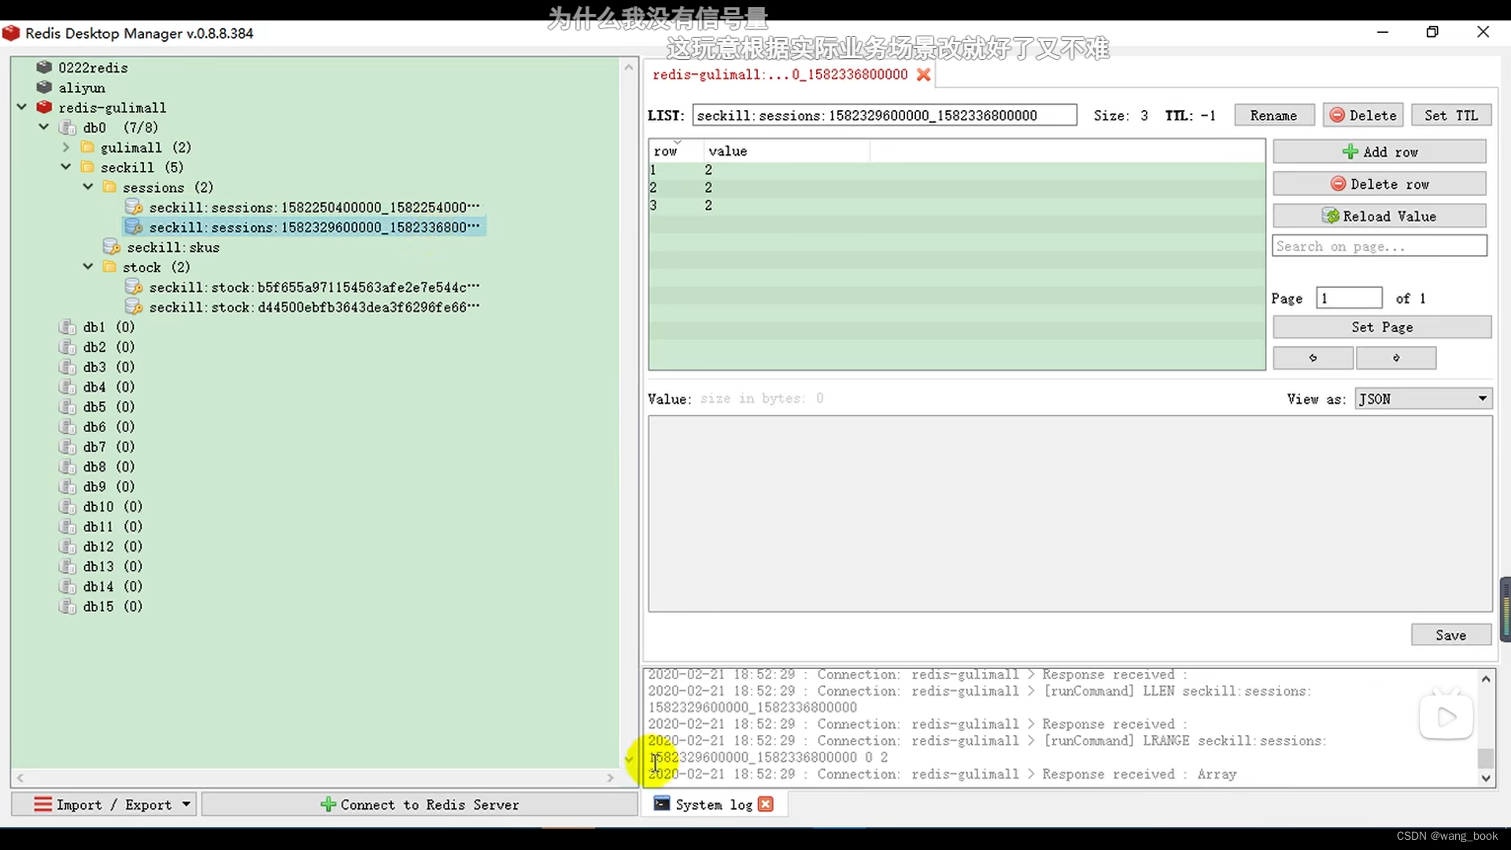Viewport: 1511px width, 850px height.
Task: Click the 0222redis server connection icon
Action: click(44, 68)
